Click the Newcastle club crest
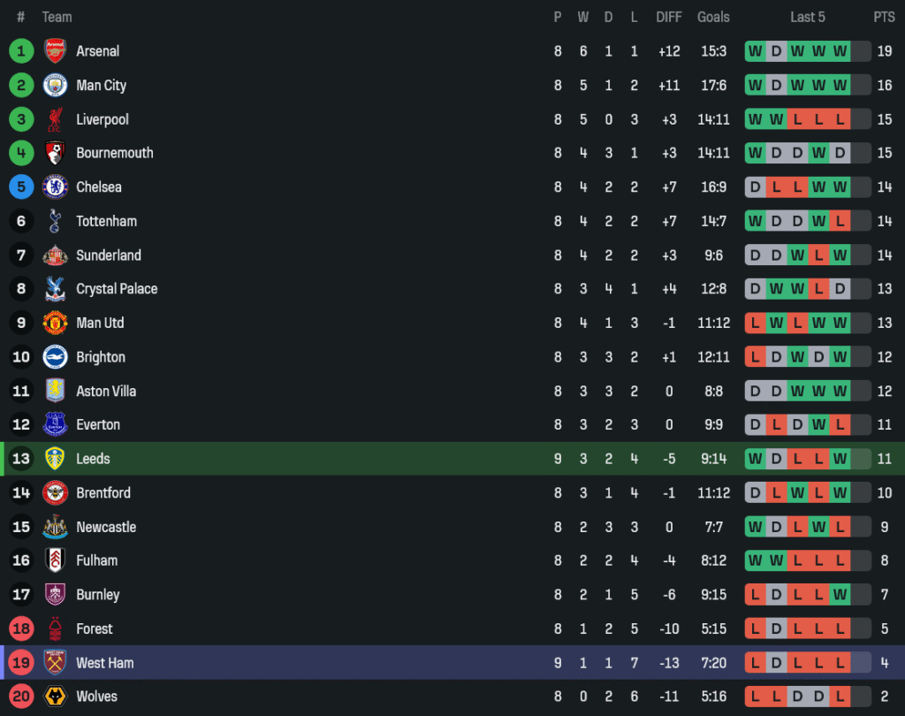Screen dimensions: 905x716 pos(55,527)
